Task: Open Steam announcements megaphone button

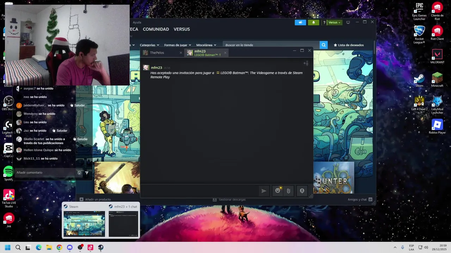Action: [300, 22]
